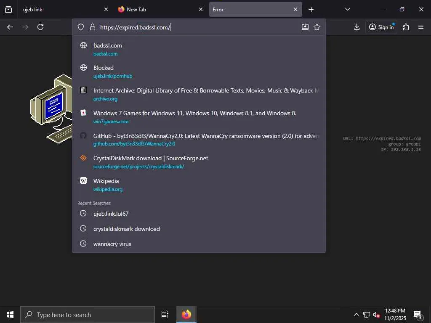Close the Error tab

295,9
